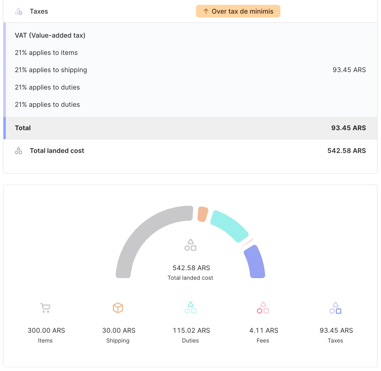
Task: Click the Total landed cost row icon
Action: coord(18,151)
